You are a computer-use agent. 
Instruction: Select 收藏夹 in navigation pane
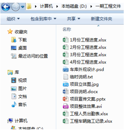pos(21,32)
